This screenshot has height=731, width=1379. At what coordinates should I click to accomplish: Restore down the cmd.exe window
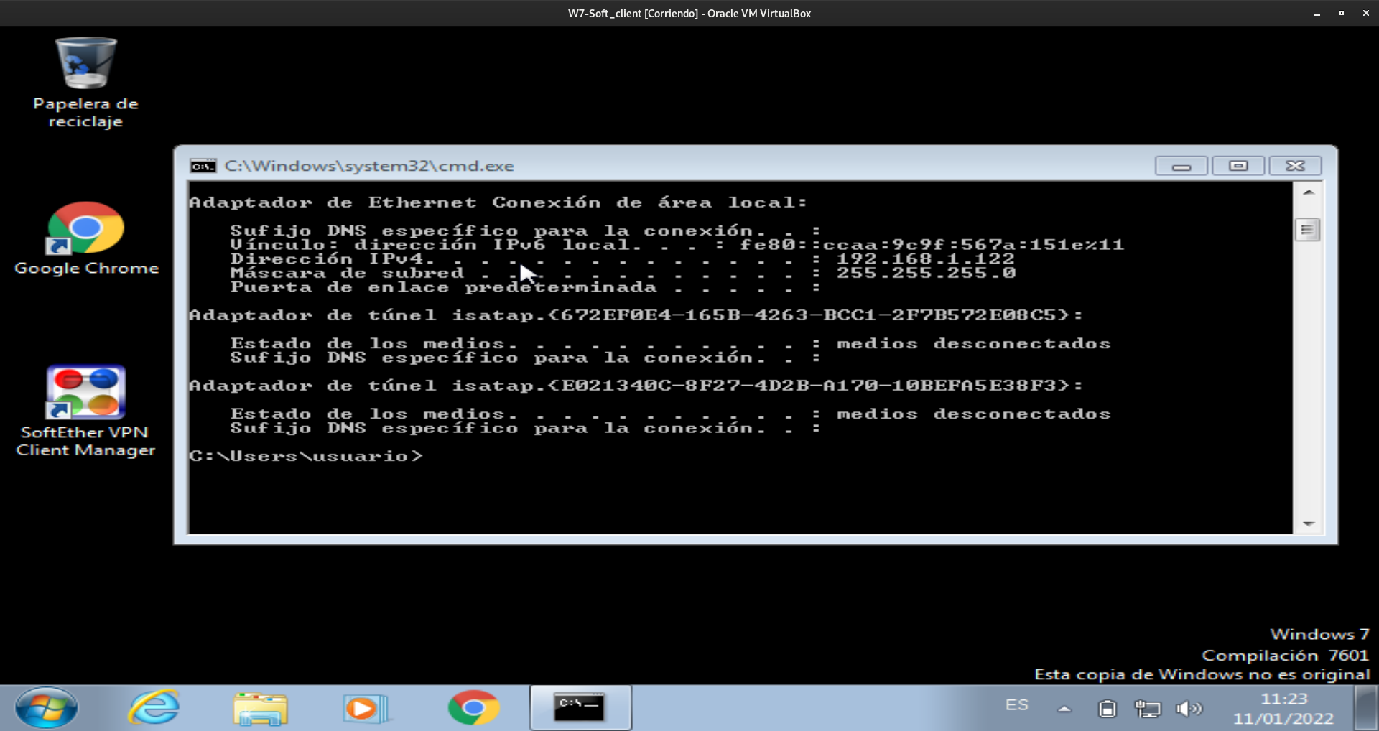[x=1238, y=165]
